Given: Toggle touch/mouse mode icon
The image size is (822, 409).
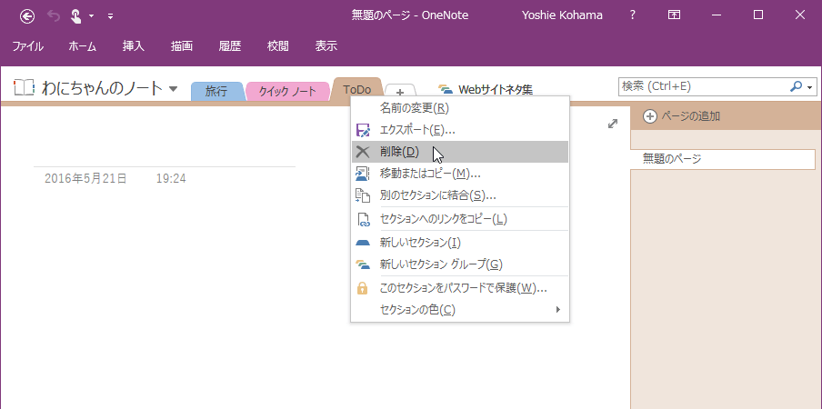Looking at the screenshot, I should [x=76, y=15].
